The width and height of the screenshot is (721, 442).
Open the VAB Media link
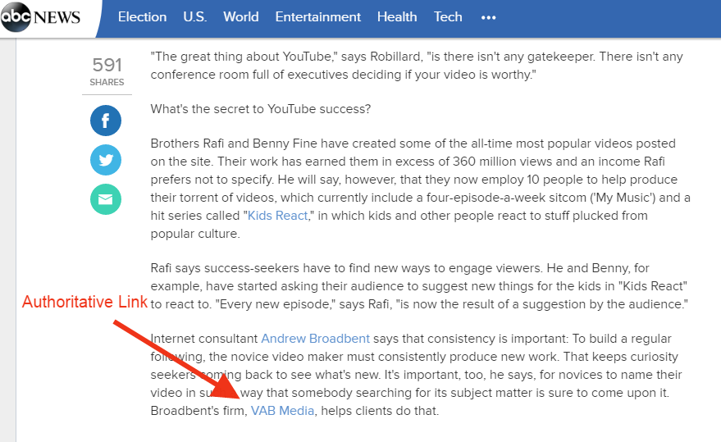pos(282,411)
